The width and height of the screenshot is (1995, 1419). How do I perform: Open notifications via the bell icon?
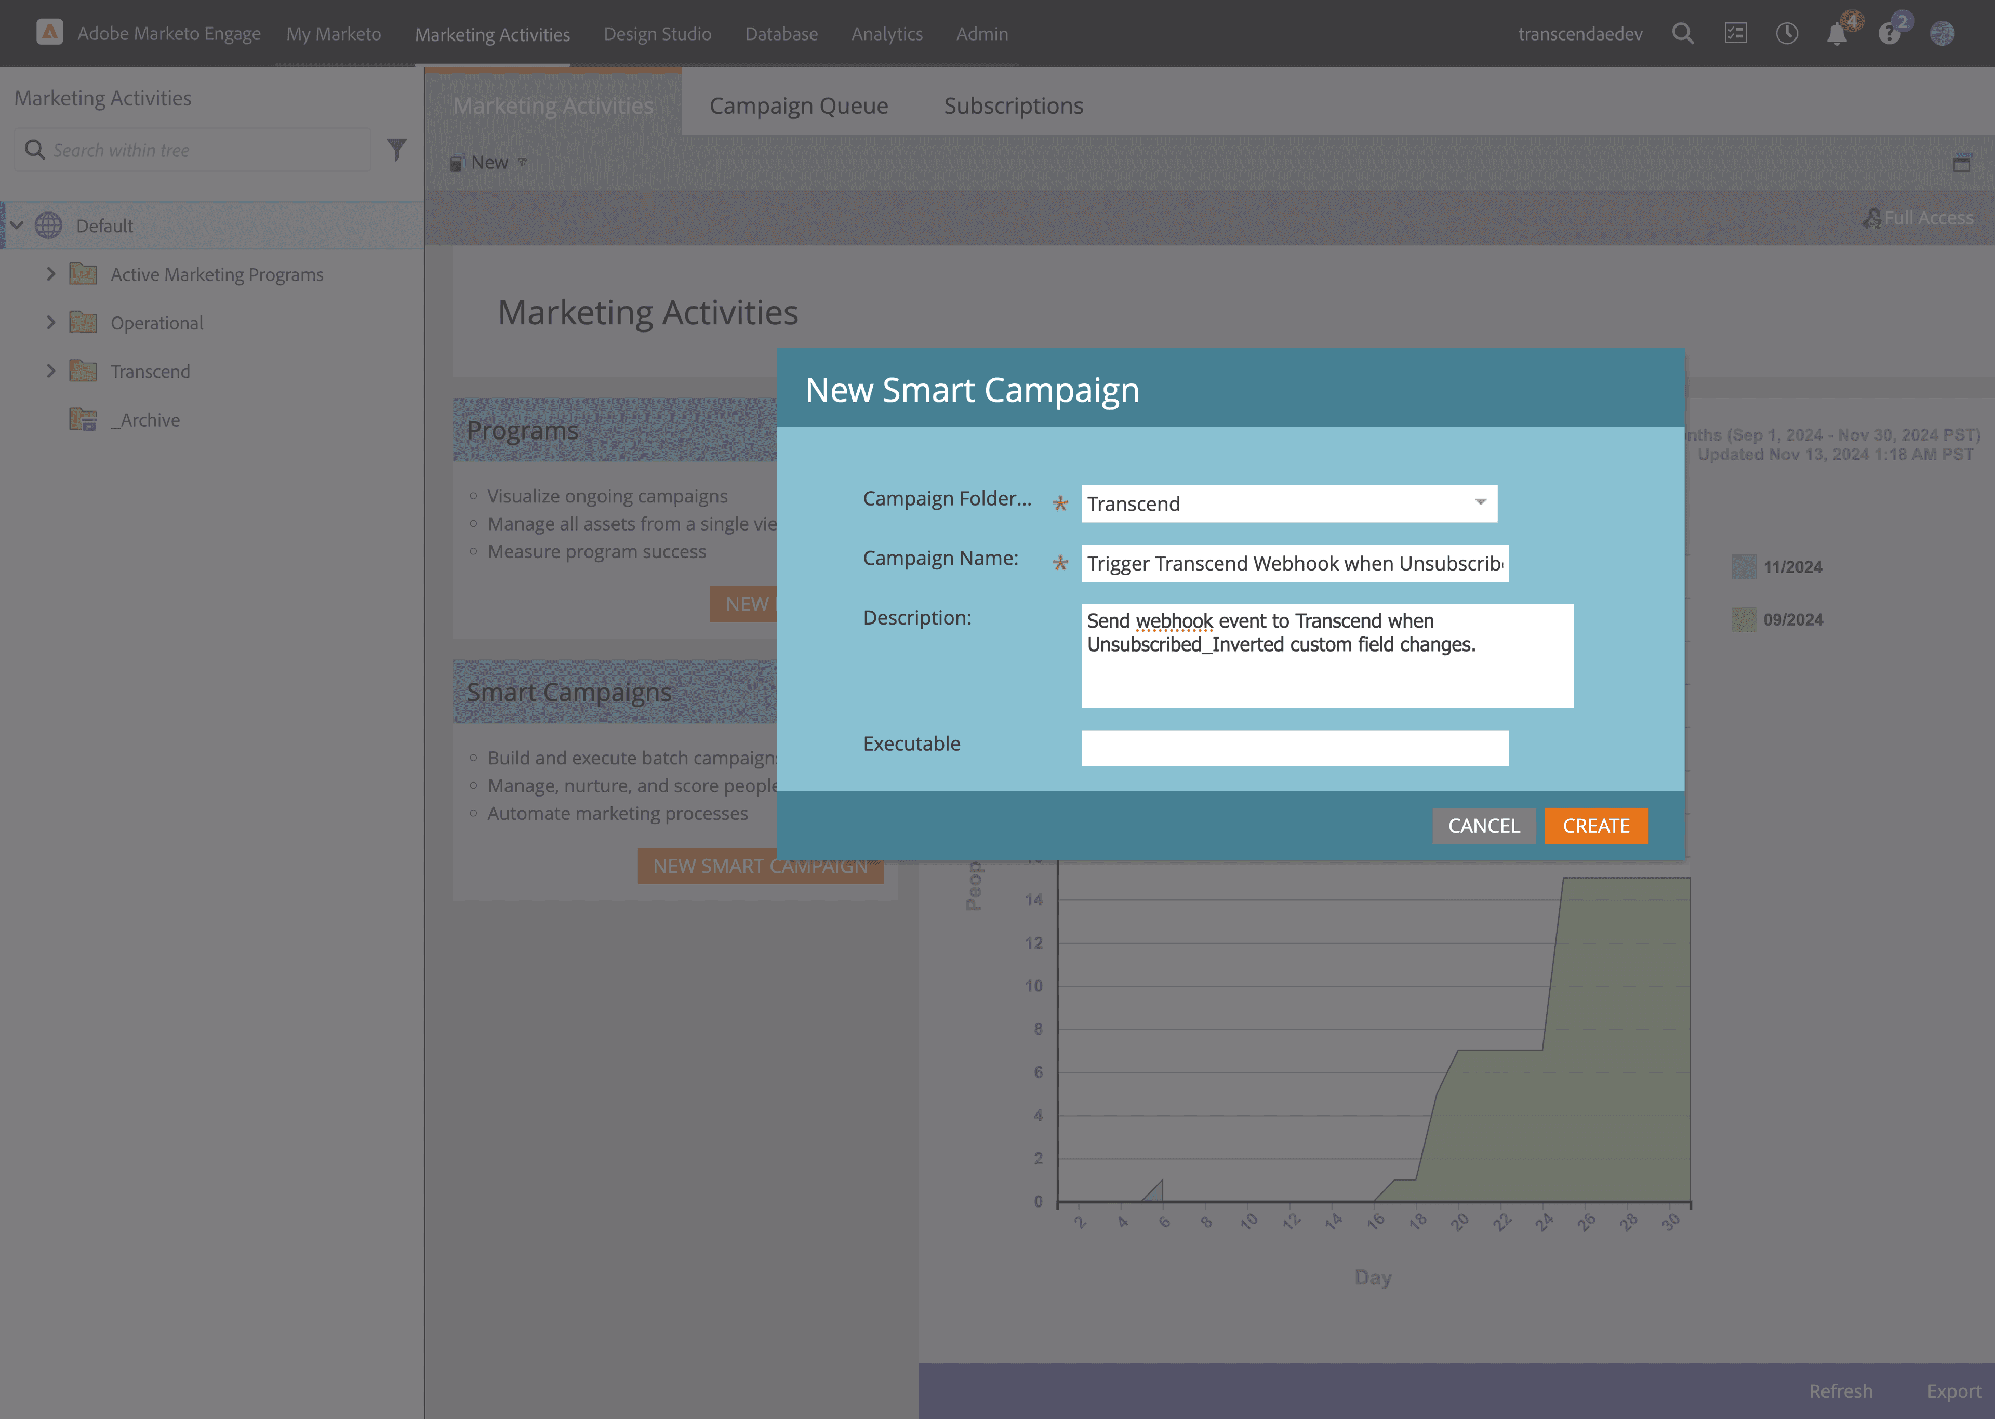pyautogui.click(x=1837, y=33)
